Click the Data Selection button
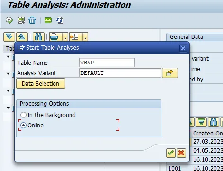 41,83
